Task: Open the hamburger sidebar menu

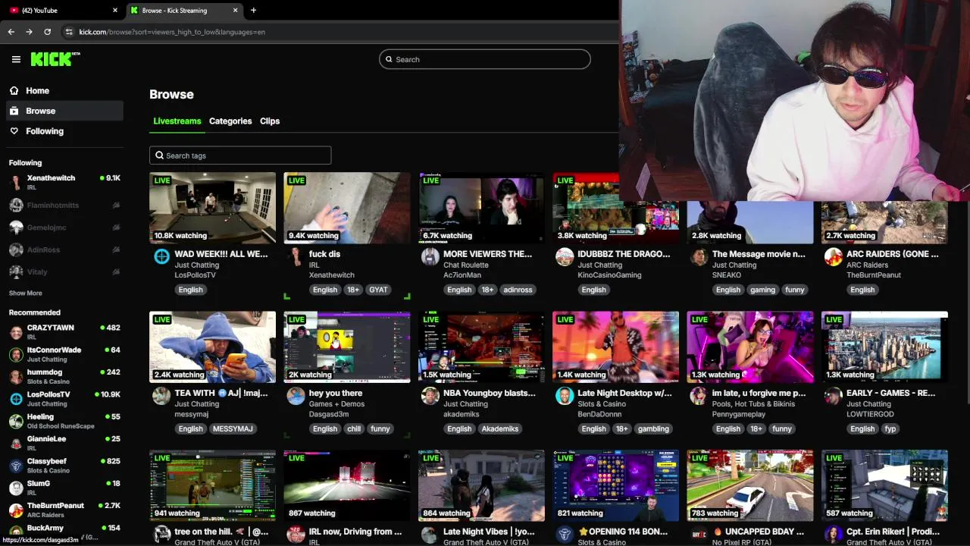Action: coord(16,59)
